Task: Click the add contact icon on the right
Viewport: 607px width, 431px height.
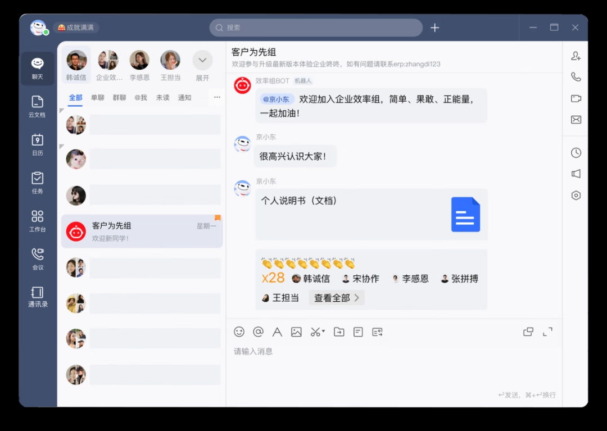Action: click(x=576, y=56)
